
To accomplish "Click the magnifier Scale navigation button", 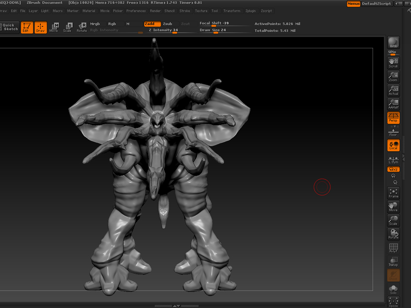I will click(x=394, y=220).
